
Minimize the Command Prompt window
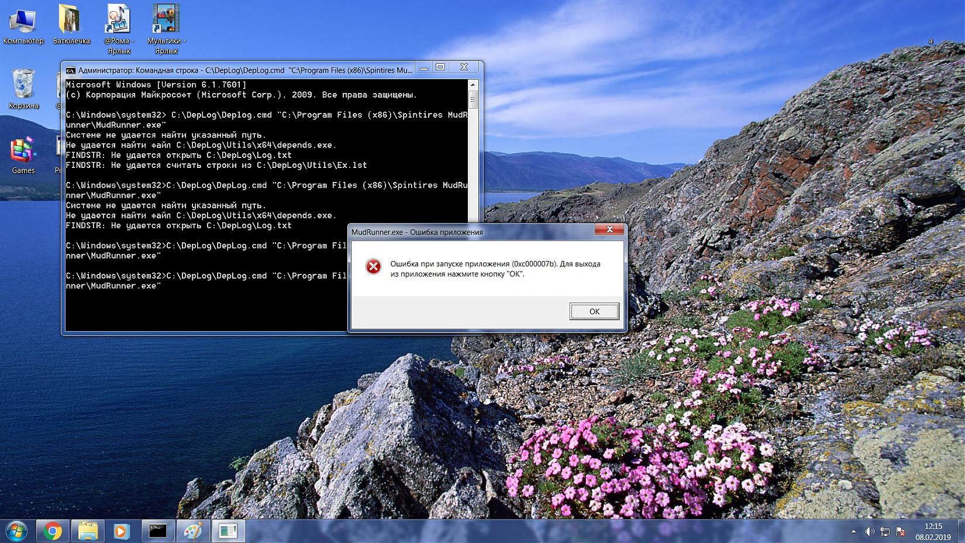coord(424,68)
